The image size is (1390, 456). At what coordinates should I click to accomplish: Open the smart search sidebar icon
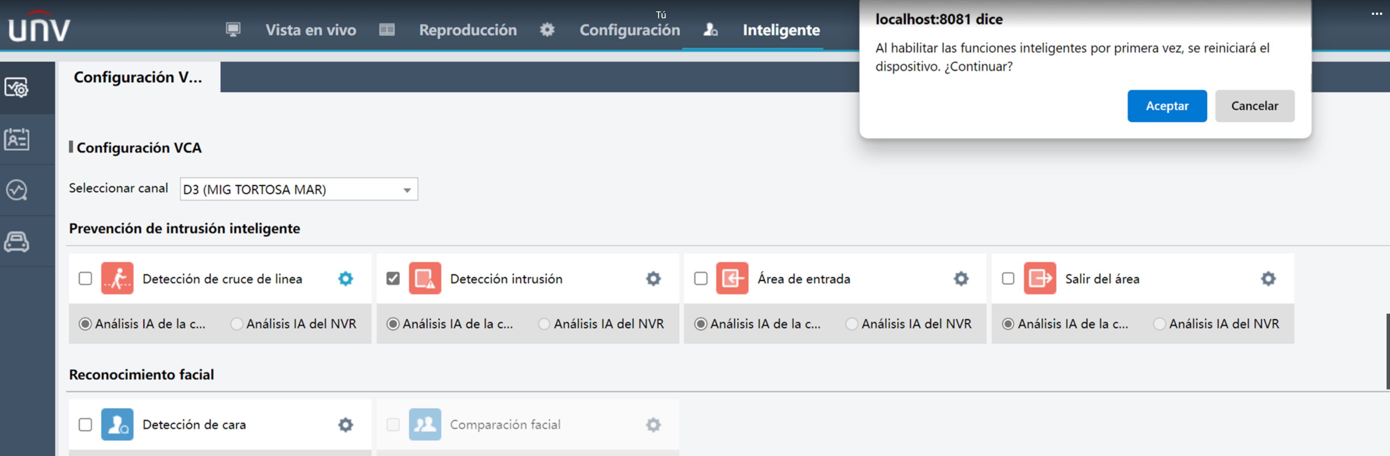(x=17, y=190)
